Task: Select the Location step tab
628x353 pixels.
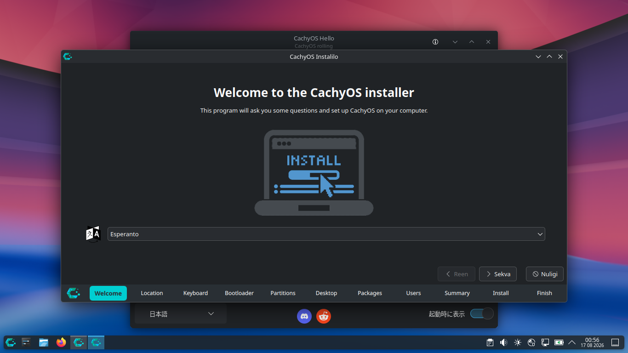Action: 152,293
